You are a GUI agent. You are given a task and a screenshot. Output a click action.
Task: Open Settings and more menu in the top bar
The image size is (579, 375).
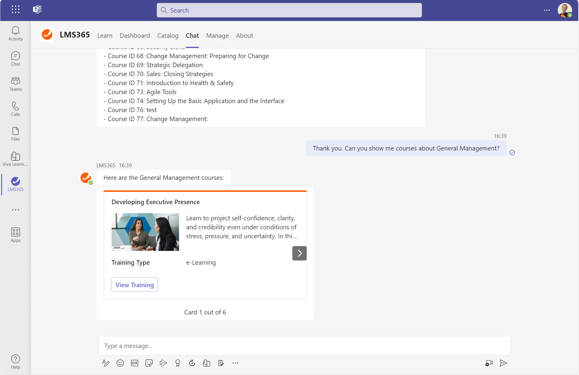tap(547, 10)
